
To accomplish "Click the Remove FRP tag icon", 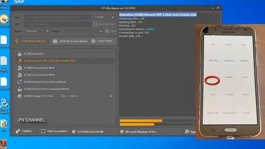I will [x=19, y=61].
